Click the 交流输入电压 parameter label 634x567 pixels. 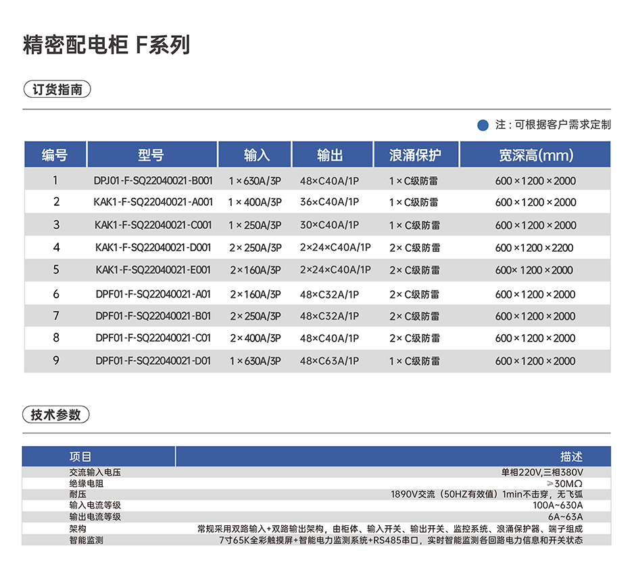coord(95,472)
